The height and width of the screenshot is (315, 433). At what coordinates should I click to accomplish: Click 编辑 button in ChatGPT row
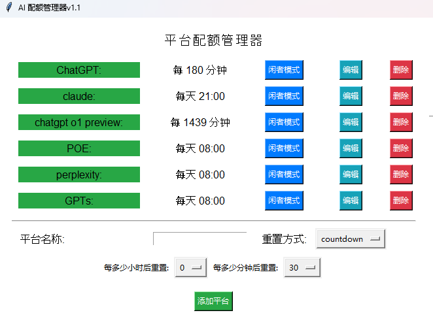click(x=351, y=70)
